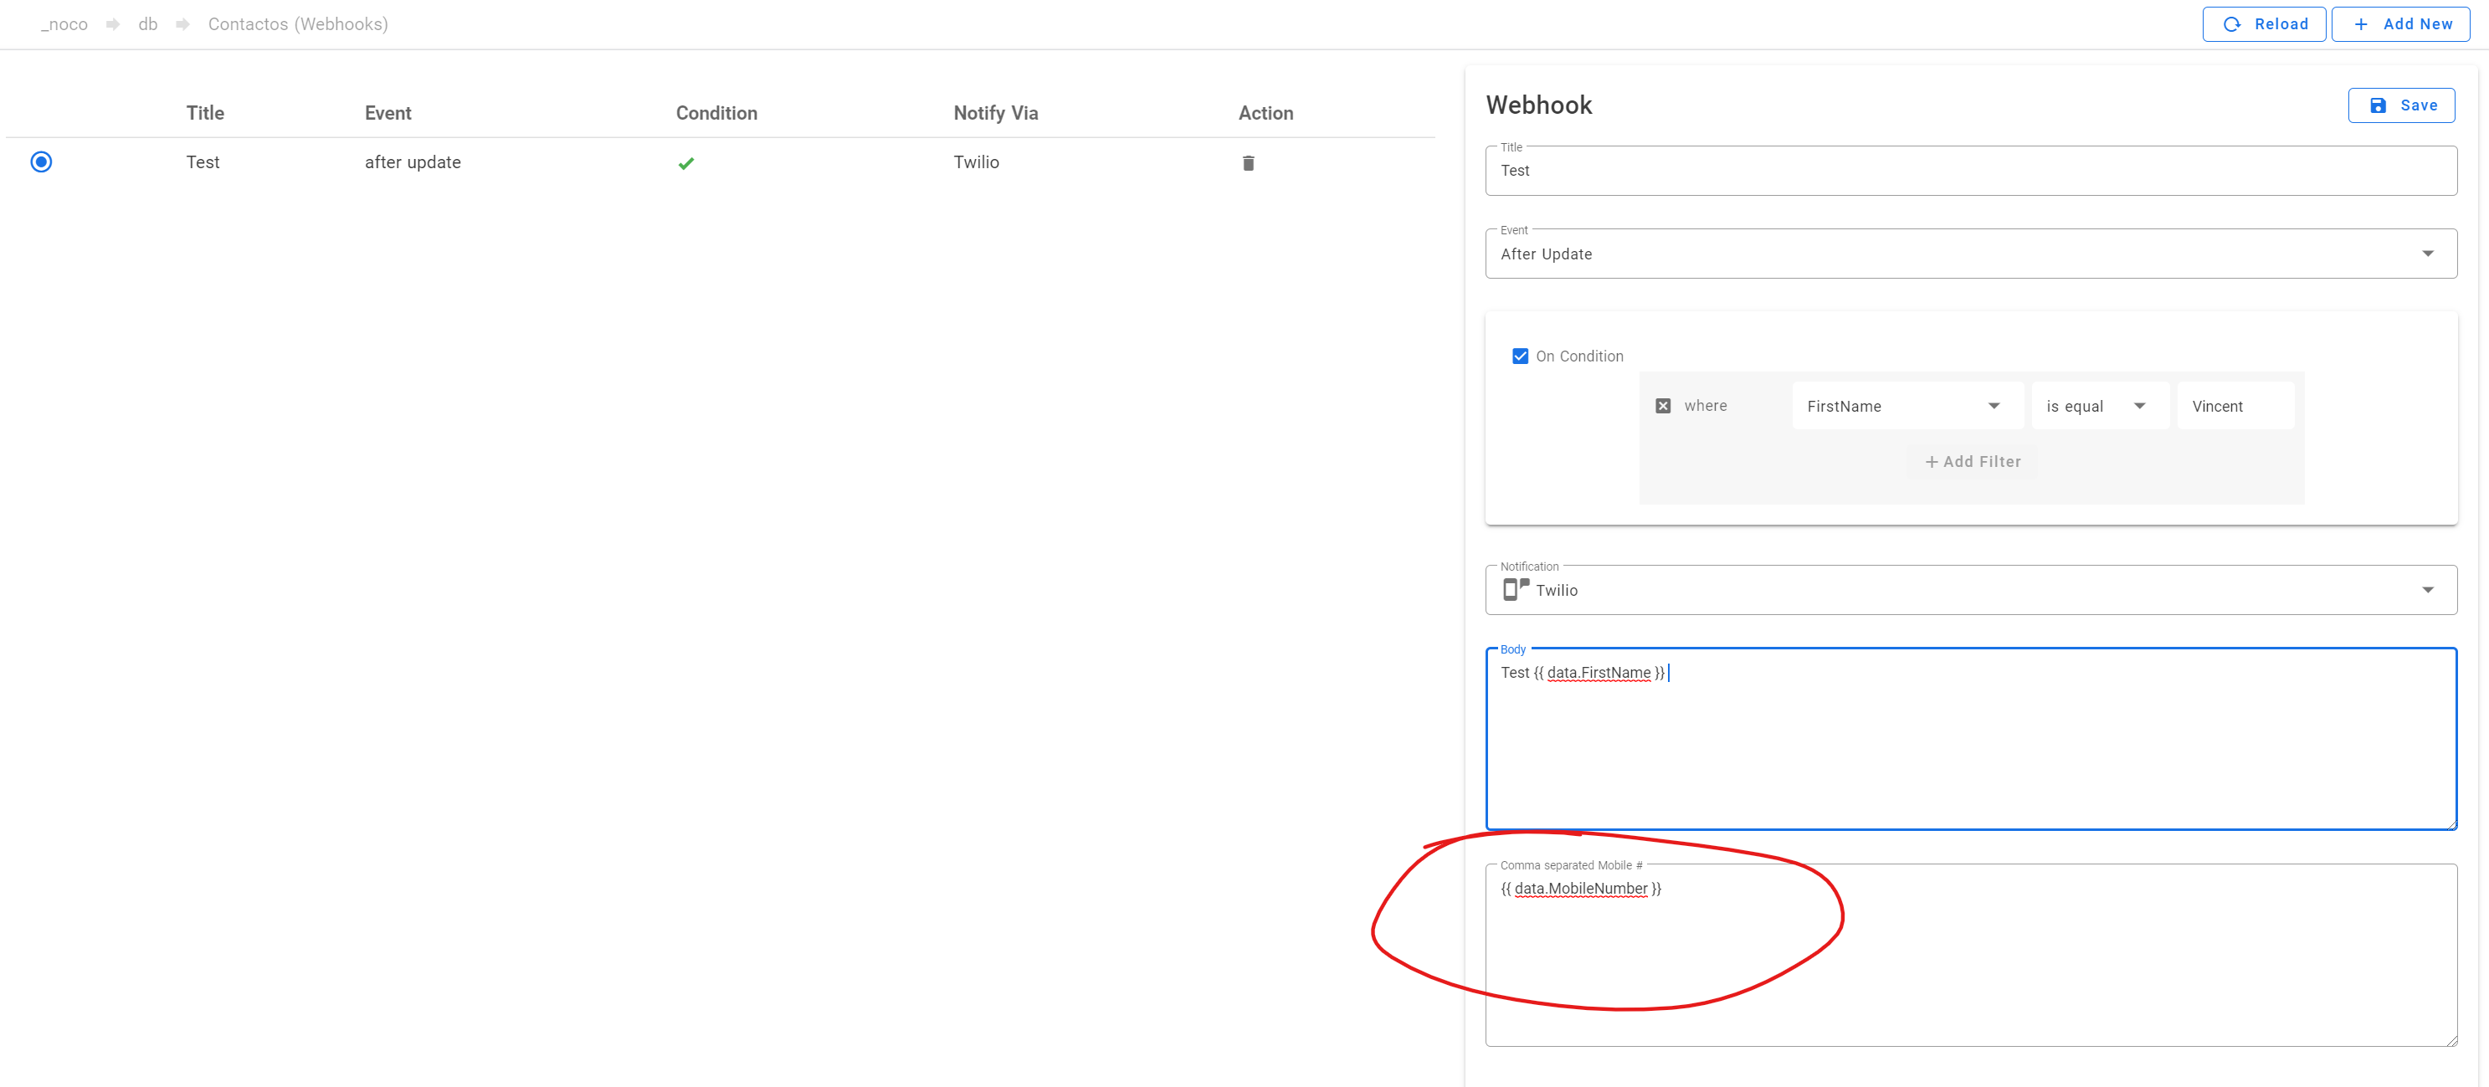Click the breadcrumb arrow after _noco
Image resolution: width=2489 pixels, height=1087 pixels.
(x=113, y=24)
